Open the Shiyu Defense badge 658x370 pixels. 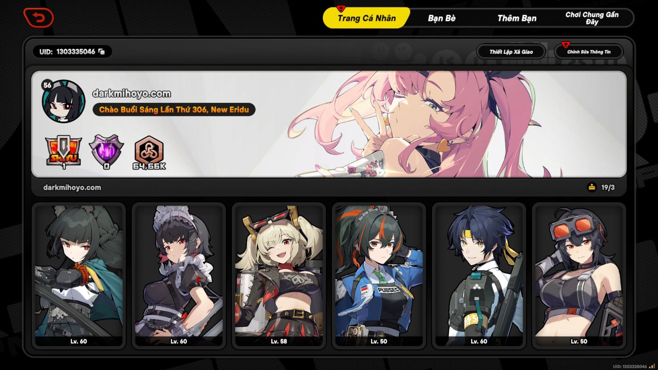pyautogui.click(x=63, y=152)
